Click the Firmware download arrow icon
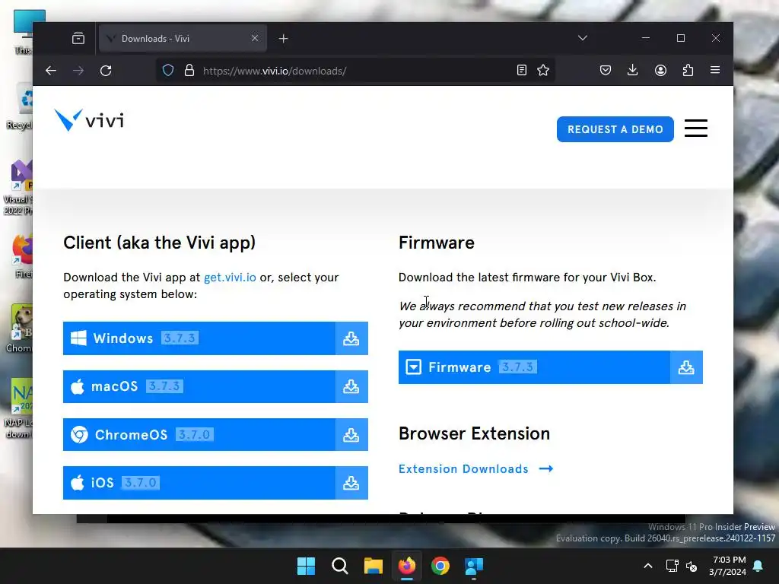Image resolution: width=779 pixels, height=584 pixels. [686, 367]
